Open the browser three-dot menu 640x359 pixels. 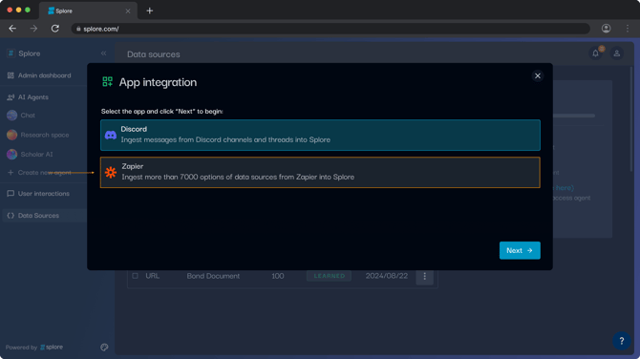pyautogui.click(x=628, y=29)
